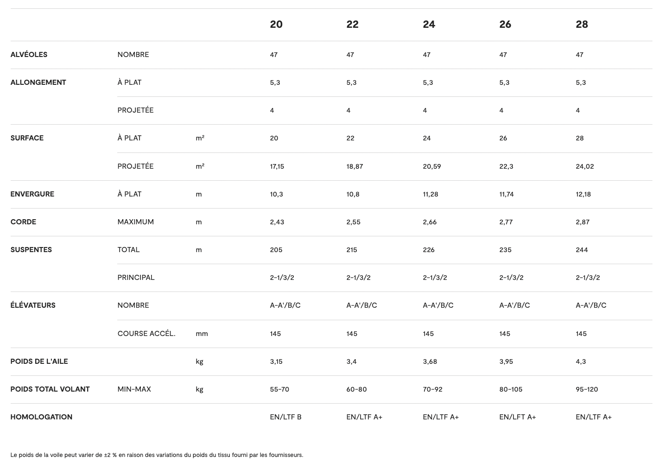Select the ALLONGEMENT row heading
The width and height of the screenshot is (658, 469).
38,82
